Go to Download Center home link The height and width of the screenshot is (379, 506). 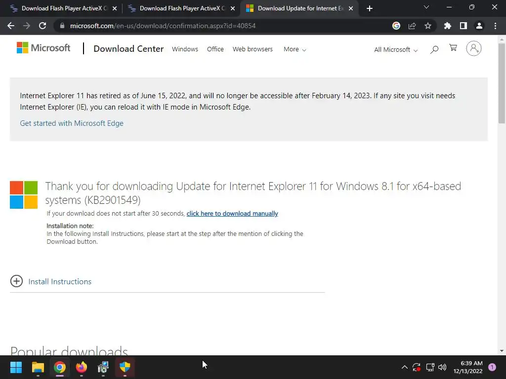click(x=128, y=49)
